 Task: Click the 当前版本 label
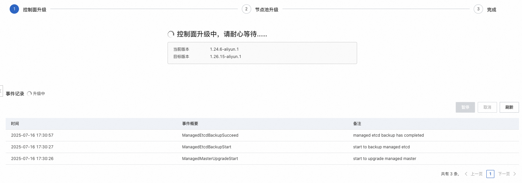[x=181, y=49]
